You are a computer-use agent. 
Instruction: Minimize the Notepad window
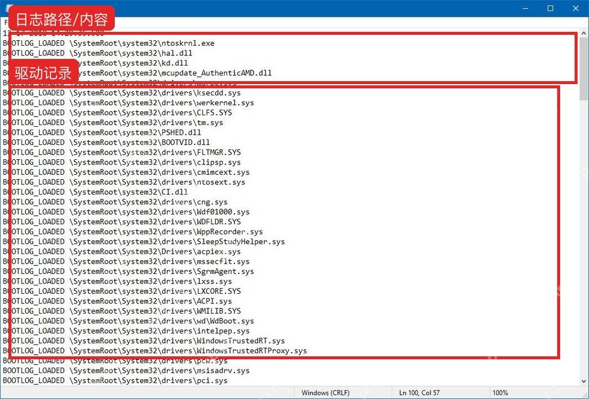coord(525,8)
